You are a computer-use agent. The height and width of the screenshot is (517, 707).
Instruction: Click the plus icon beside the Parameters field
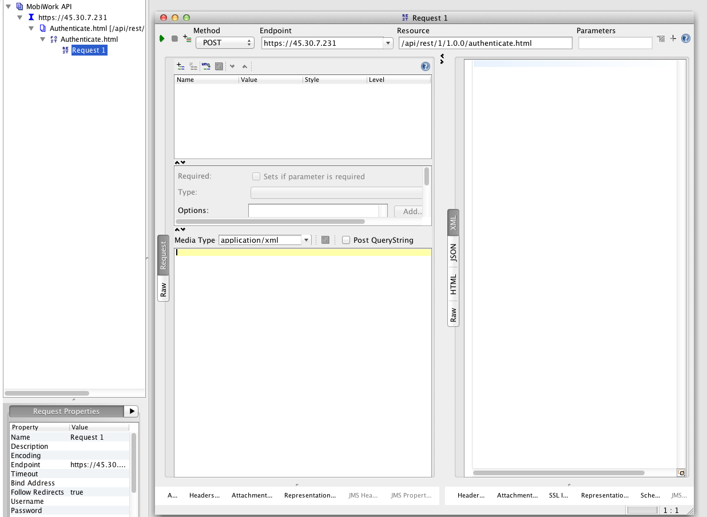tap(673, 38)
